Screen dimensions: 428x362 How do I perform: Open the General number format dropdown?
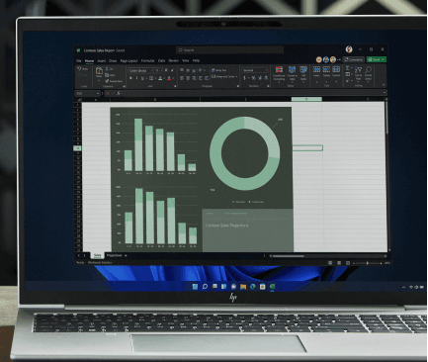pyautogui.click(x=255, y=70)
